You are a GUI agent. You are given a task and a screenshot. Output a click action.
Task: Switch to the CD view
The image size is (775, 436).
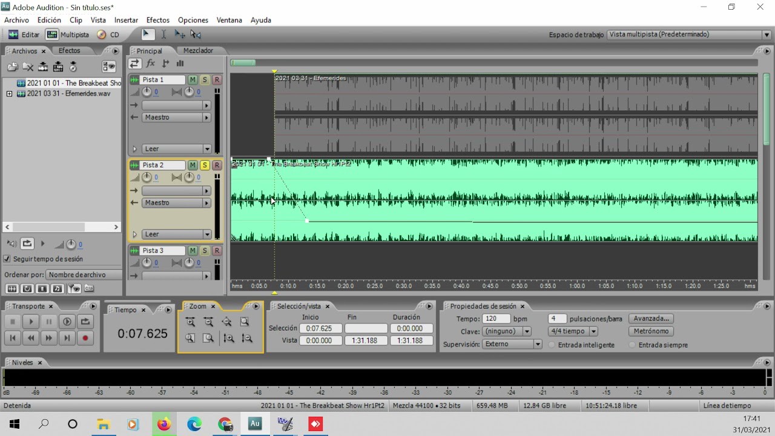pyautogui.click(x=108, y=35)
